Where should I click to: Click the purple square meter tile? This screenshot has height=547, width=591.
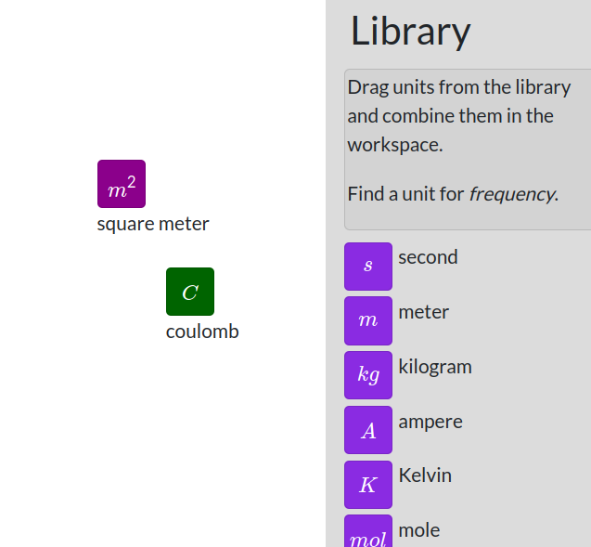click(122, 184)
